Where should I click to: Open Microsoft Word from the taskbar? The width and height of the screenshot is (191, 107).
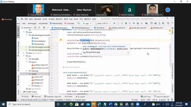110,104
